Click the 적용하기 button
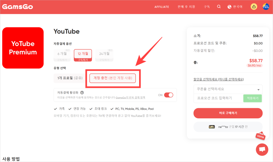The height and width of the screenshot is (162, 273). tap(253, 98)
